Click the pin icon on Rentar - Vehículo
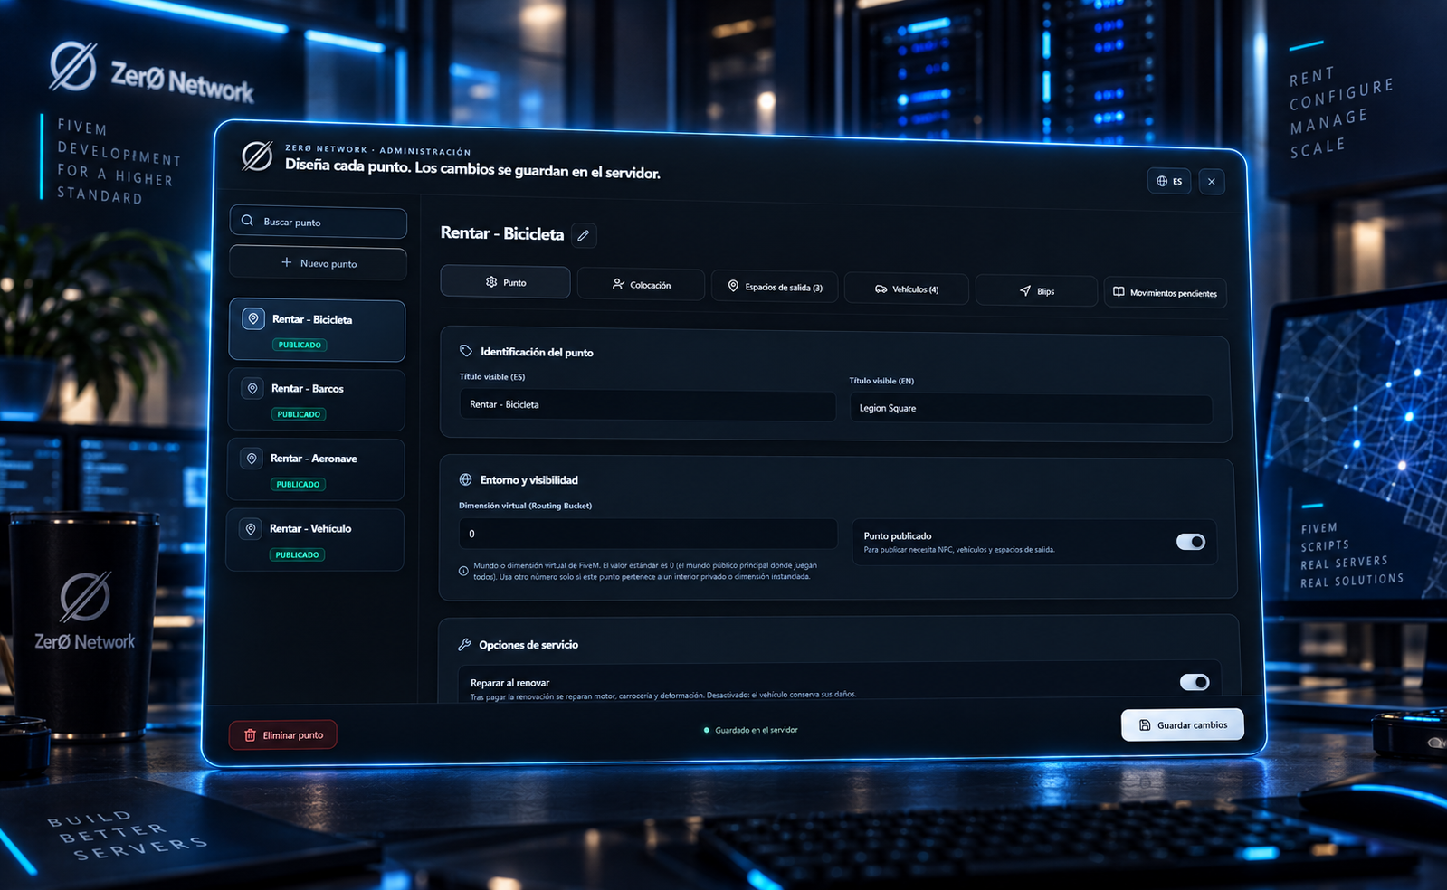The image size is (1447, 890). 251,528
